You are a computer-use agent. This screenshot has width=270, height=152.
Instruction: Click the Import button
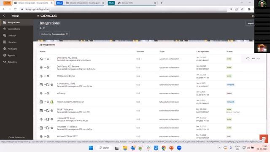coord(250,24)
